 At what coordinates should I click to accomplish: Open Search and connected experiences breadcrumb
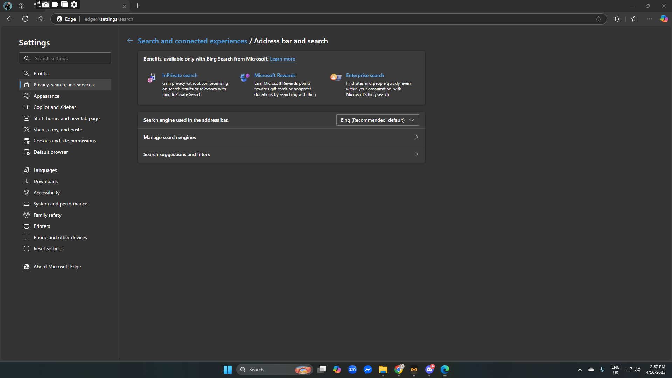tap(192, 41)
